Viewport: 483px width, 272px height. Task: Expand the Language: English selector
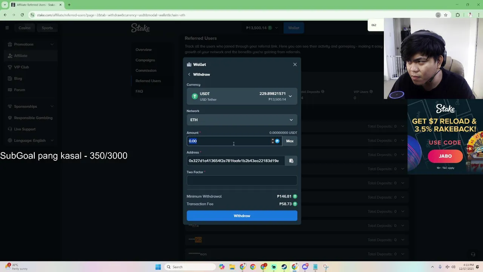pos(31,140)
